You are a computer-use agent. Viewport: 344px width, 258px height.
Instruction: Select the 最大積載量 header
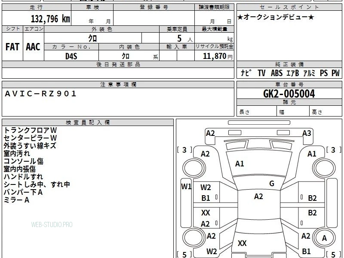214,29
